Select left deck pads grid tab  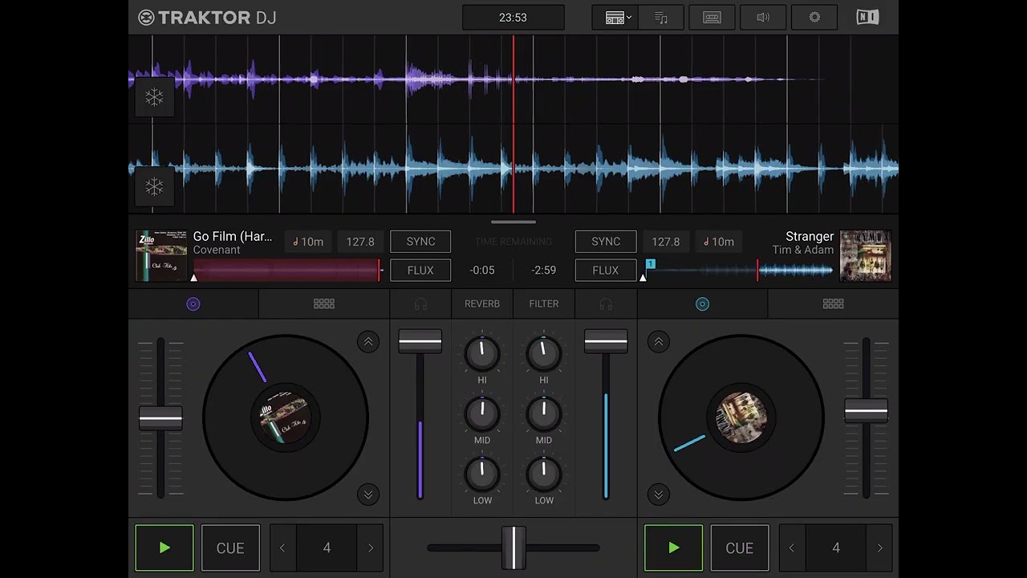pyautogui.click(x=324, y=303)
